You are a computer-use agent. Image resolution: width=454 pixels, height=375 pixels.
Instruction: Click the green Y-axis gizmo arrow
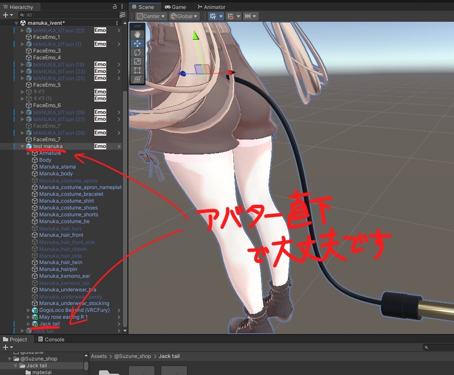pos(196,35)
